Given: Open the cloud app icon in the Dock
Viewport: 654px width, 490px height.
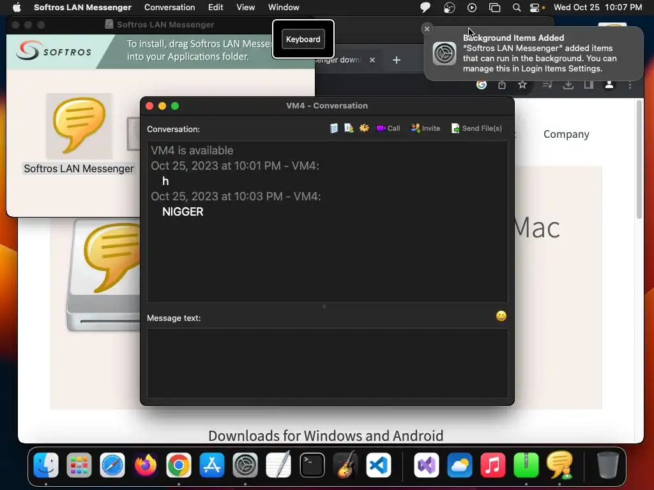Looking at the screenshot, I should [460, 464].
